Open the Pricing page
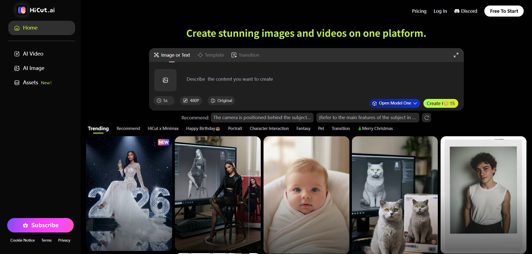 coord(419,11)
